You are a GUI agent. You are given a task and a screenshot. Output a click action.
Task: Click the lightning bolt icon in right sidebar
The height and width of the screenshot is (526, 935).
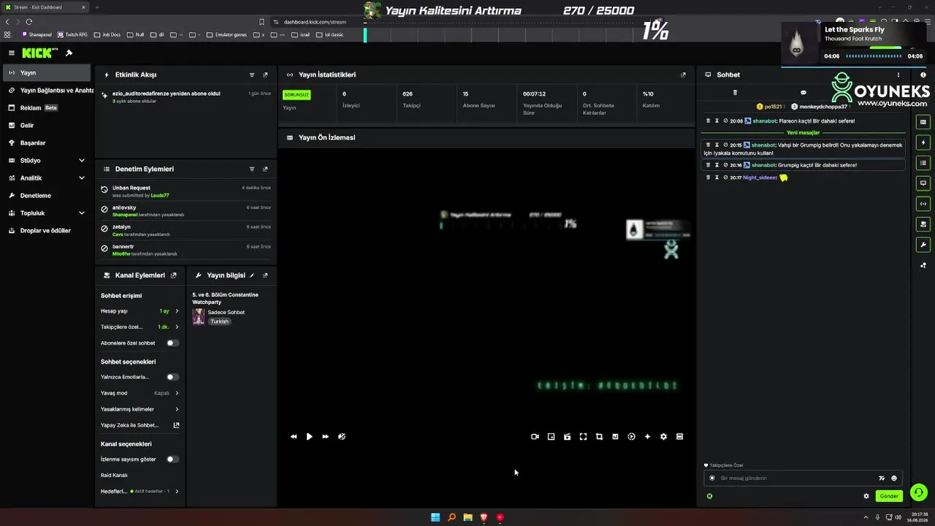pos(923,142)
